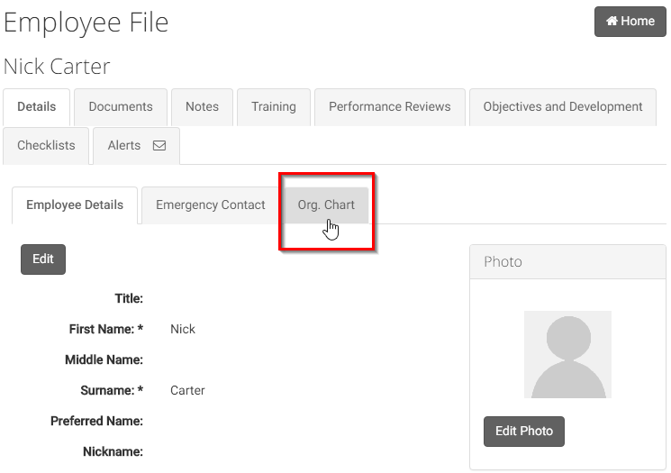Click the Edit Photo button
The width and height of the screenshot is (671, 473).
(524, 431)
